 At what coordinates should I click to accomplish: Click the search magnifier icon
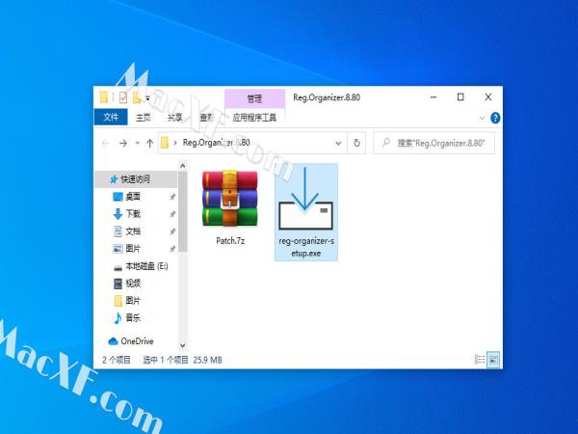[x=386, y=142]
